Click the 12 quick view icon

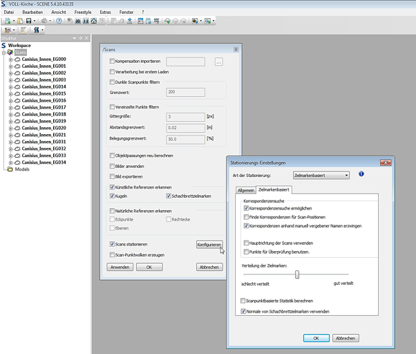click(x=86, y=21)
